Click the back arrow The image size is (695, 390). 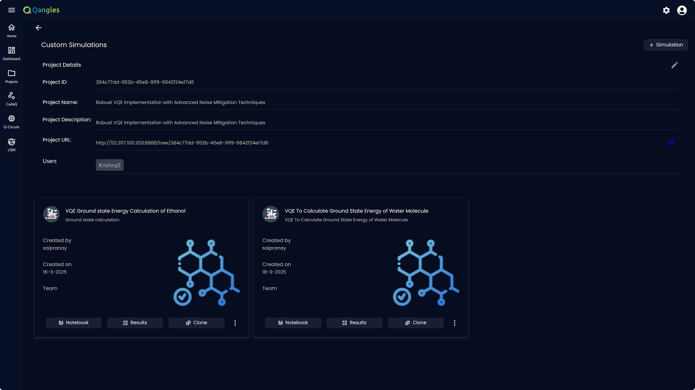tap(39, 28)
